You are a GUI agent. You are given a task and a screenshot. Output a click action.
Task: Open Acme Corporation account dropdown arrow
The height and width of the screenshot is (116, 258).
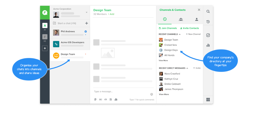tap(87, 13)
